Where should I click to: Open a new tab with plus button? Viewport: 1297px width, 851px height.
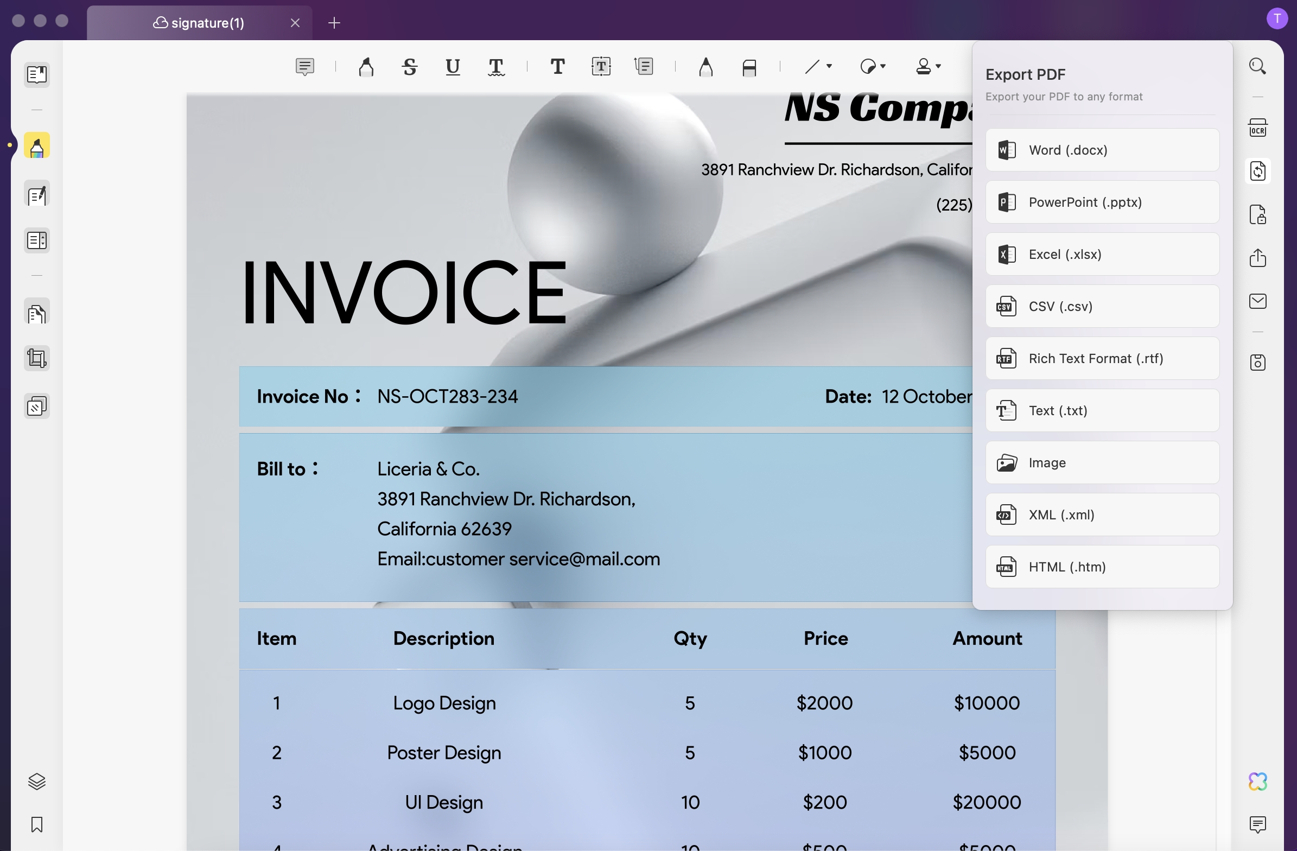334,23
